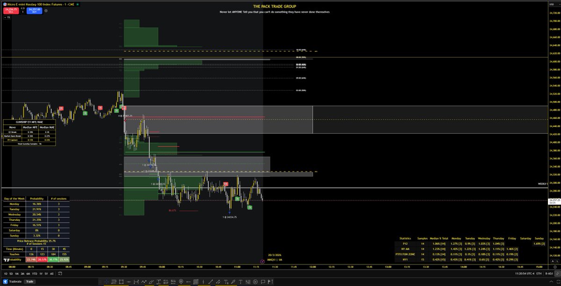561x286 pixels.
Task: Select the brush drawing tool
Action: (151, 282)
